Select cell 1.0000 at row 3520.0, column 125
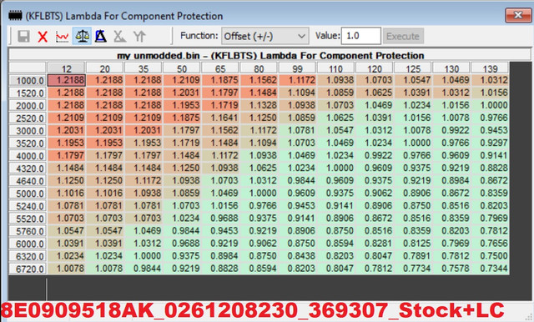 413,143
